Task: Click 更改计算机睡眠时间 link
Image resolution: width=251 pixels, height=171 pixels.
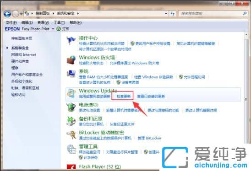Action: tap(201, 111)
